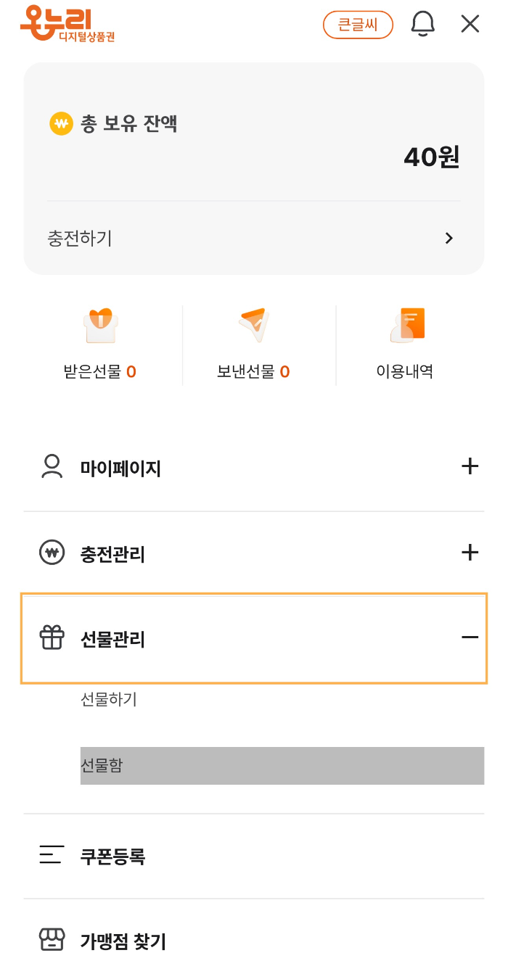Click the 충전하기 right chevron arrow

tap(449, 238)
